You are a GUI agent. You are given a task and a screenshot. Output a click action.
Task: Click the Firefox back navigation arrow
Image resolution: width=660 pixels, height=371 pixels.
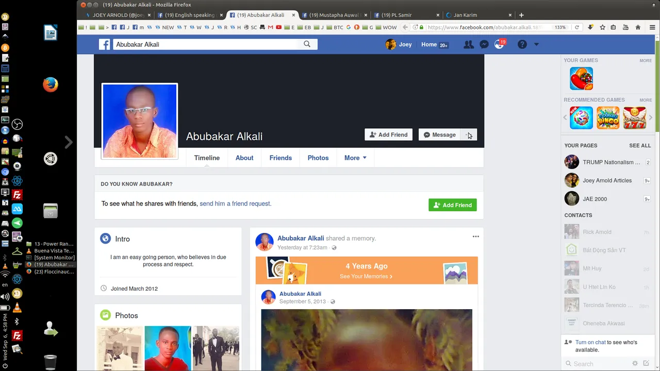tap(405, 27)
